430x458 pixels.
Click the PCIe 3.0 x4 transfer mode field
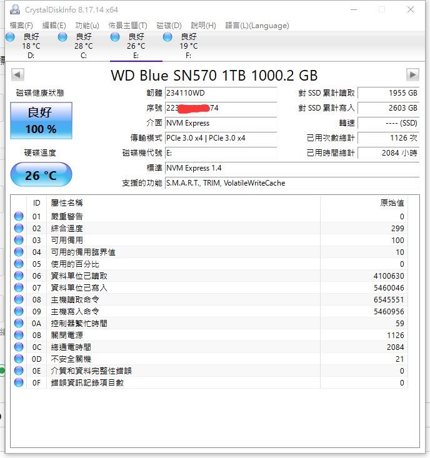221,137
